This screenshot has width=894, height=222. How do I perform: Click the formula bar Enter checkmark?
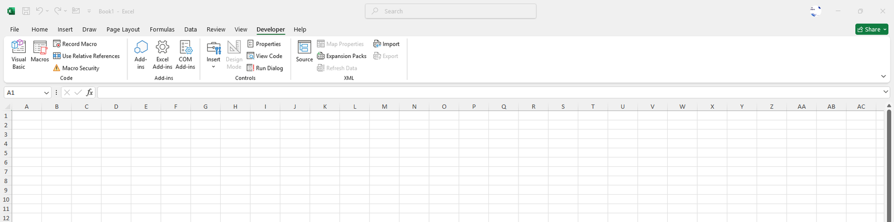tap(78, 93)
